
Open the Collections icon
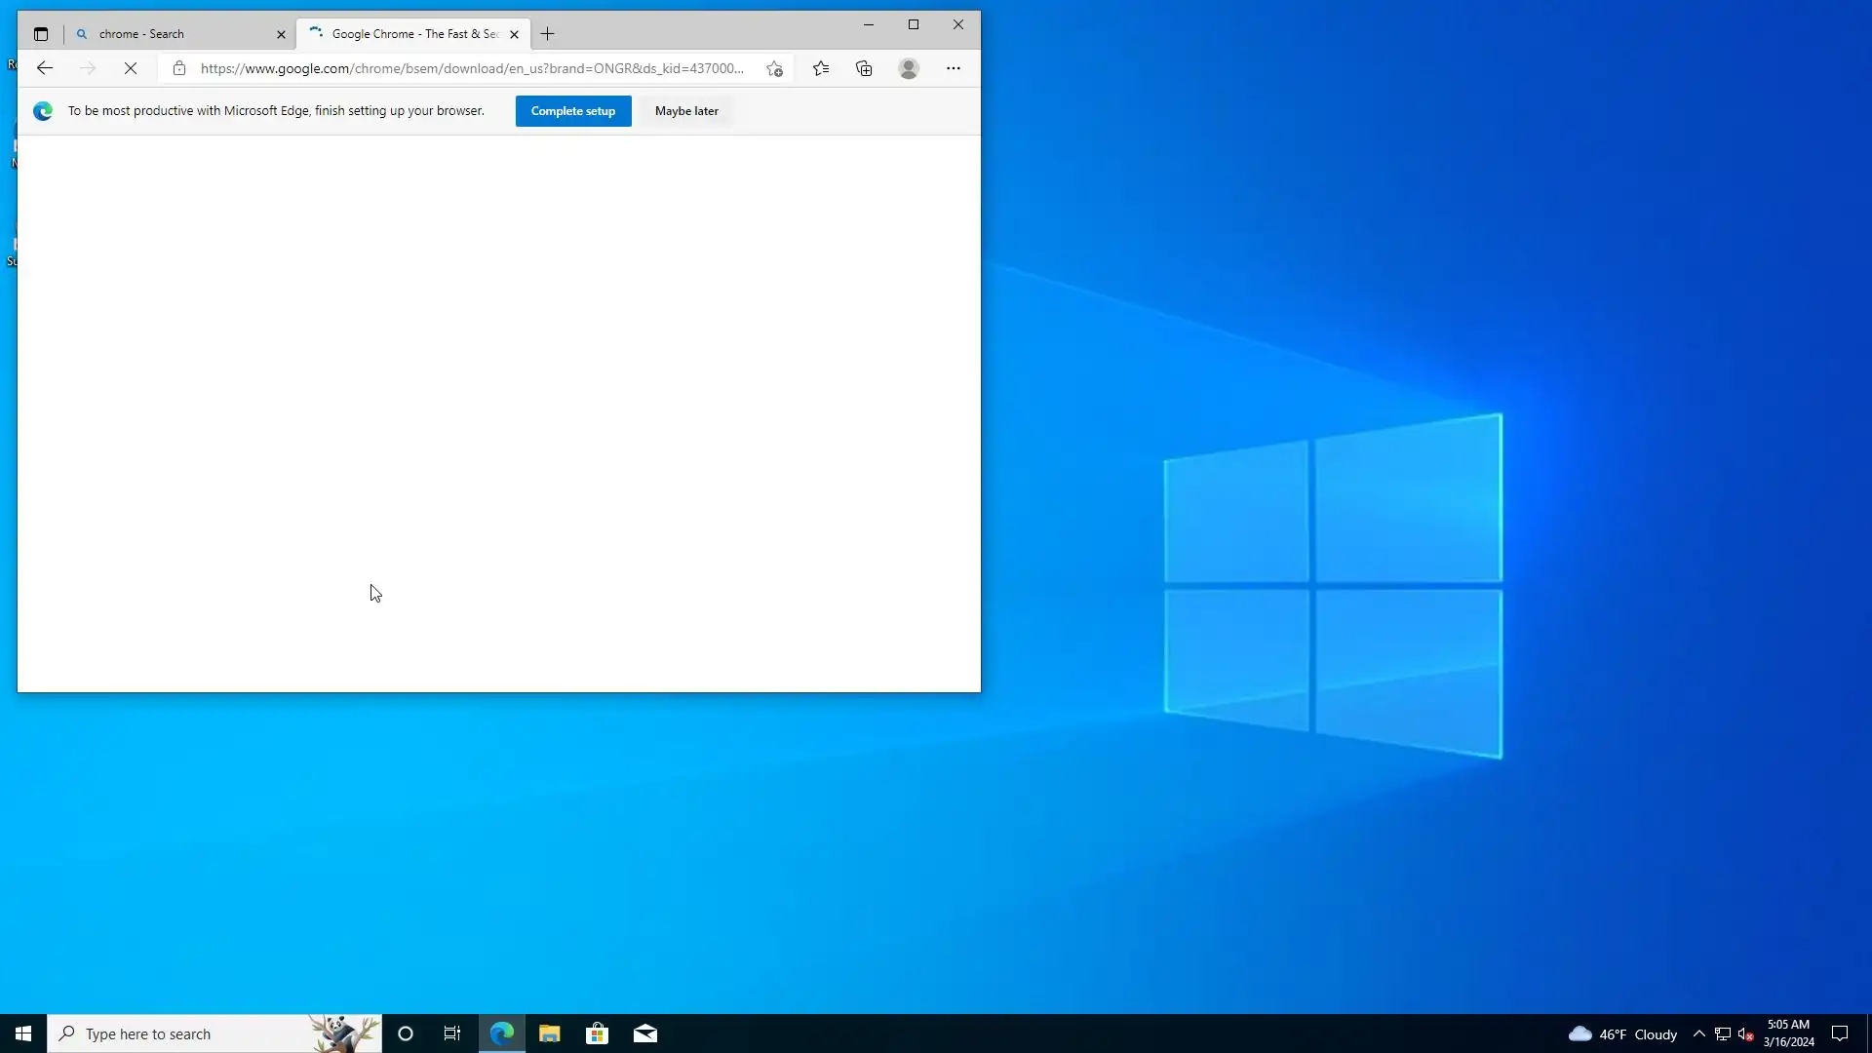click(864, 68)
